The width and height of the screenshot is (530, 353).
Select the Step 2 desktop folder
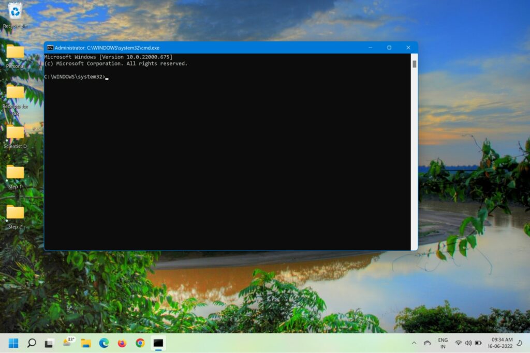tap(15, 212)
